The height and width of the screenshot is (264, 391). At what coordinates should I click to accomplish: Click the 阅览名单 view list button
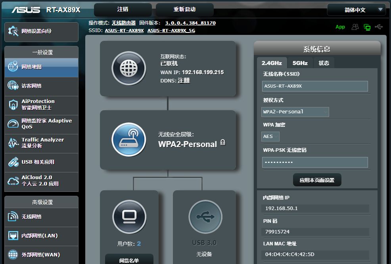click(x=129, y=260)
